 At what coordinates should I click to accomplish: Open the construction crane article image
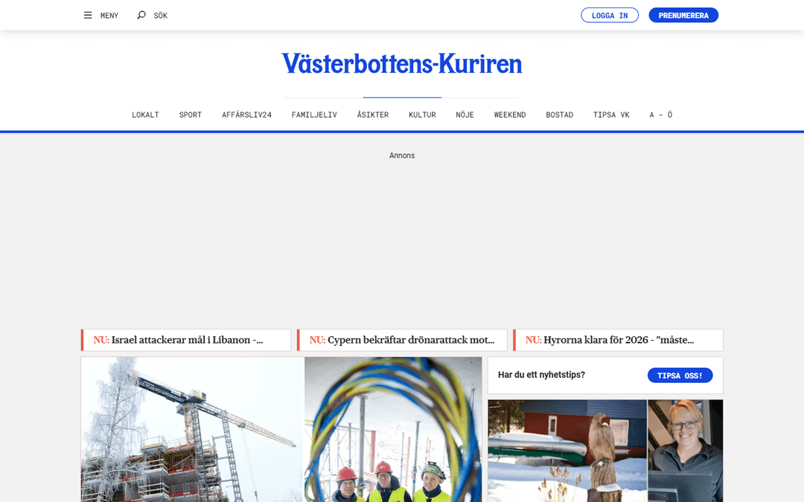click(192, 429)
